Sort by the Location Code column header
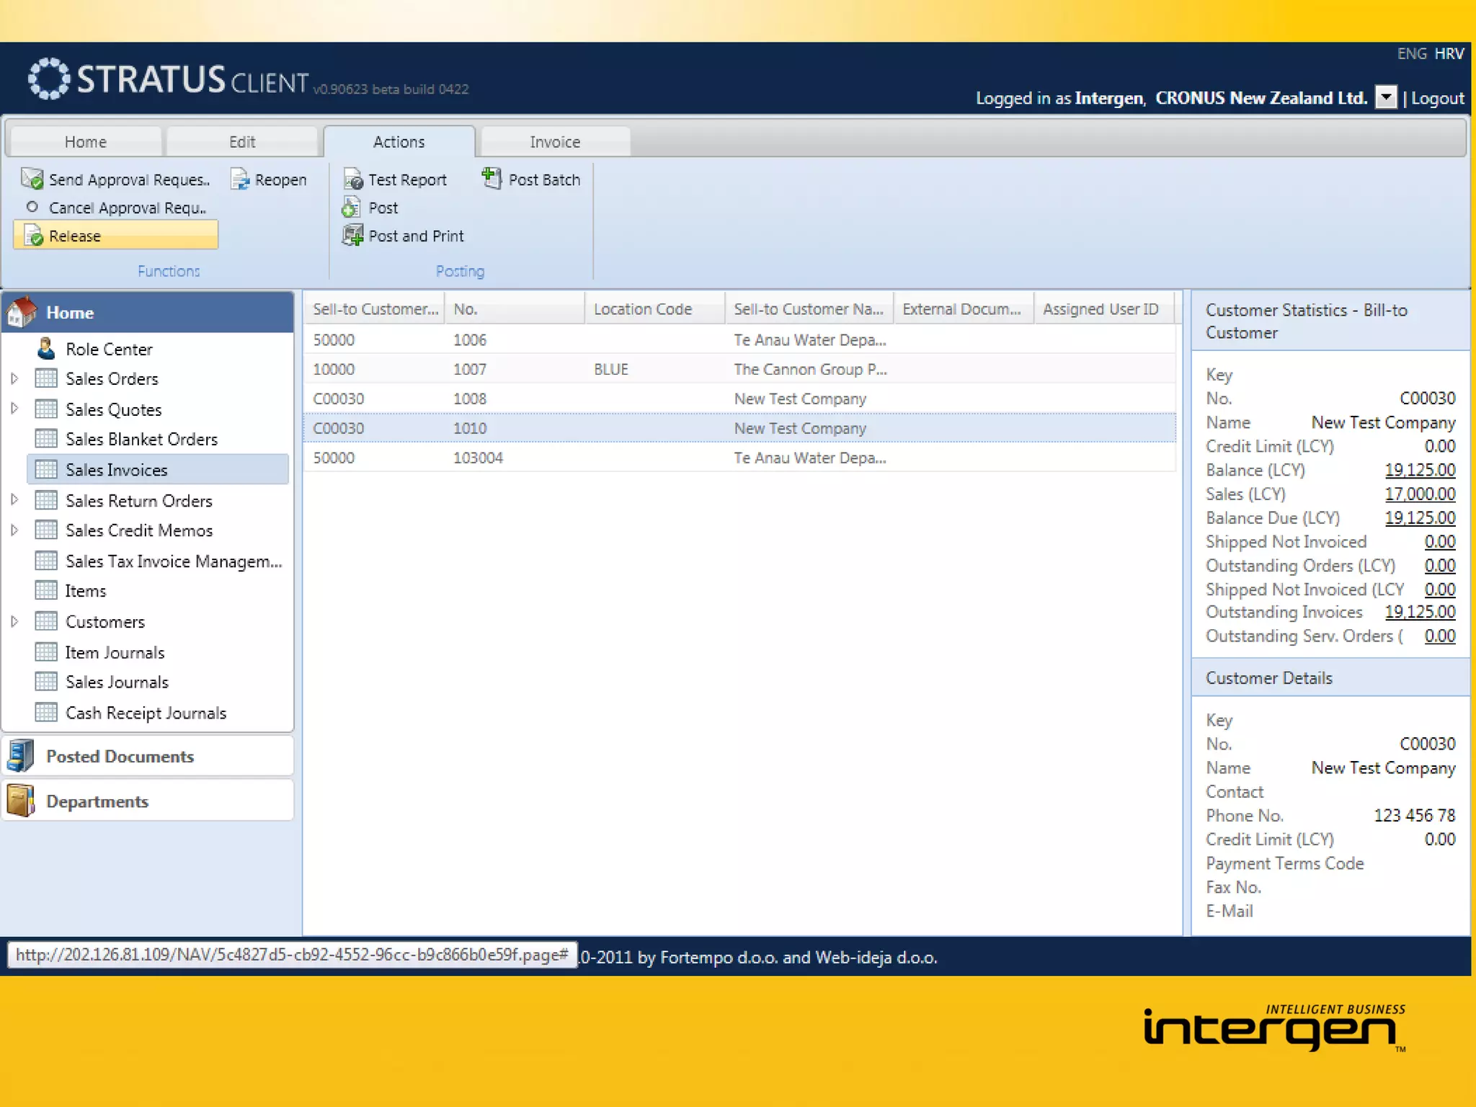The height and width of the screenshot is (1107, 1476). pos(654,309)
